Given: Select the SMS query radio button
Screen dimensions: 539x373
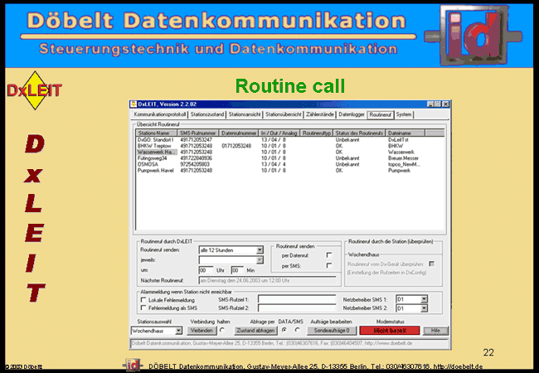Looking at the screenshot, I should tap(298, 330).
